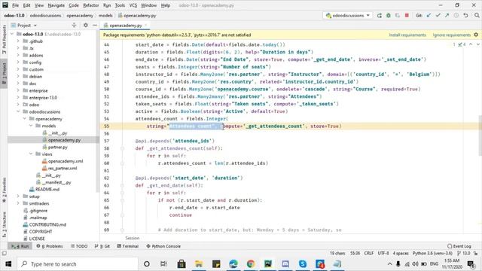Open the File menu

coord(15,5)
